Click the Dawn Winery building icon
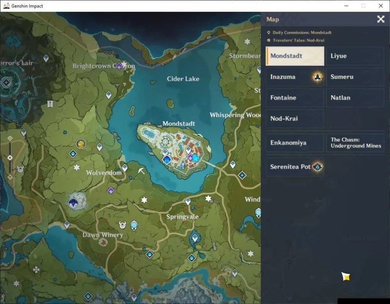The image size is (390, 304). click(x=103, y=242)
